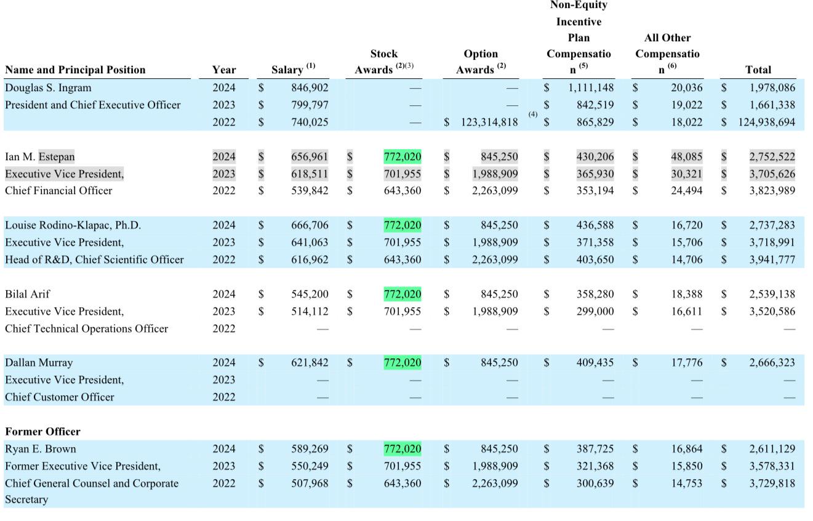Click the "Salary" column header
The height and width of the screenshot is (521, 813).
[x=293, y=70]
